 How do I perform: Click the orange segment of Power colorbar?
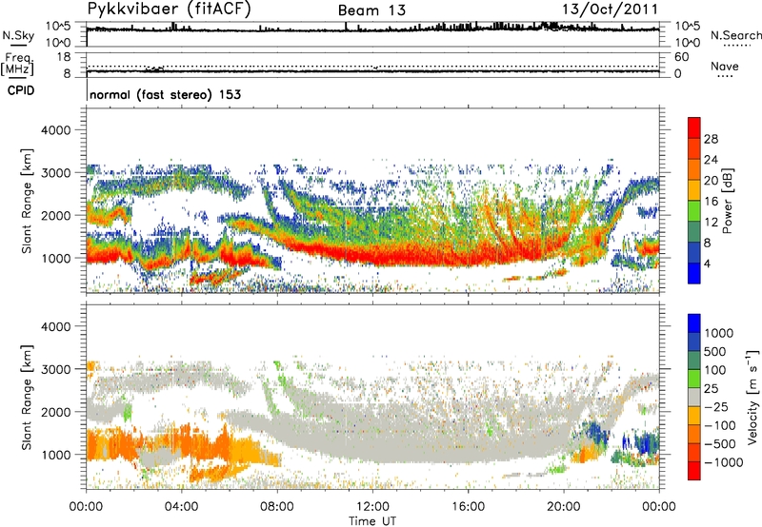tap(694, 170)
